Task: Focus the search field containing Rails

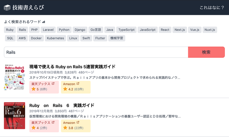Action: pyautogui.click(x=96, y=52)
